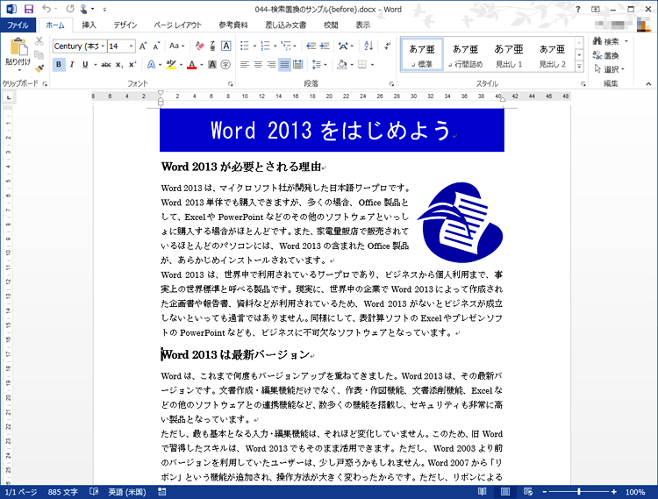Switch to Read Mode view
The width and height of the screenshot is (658, 499).
coord(483,492)
